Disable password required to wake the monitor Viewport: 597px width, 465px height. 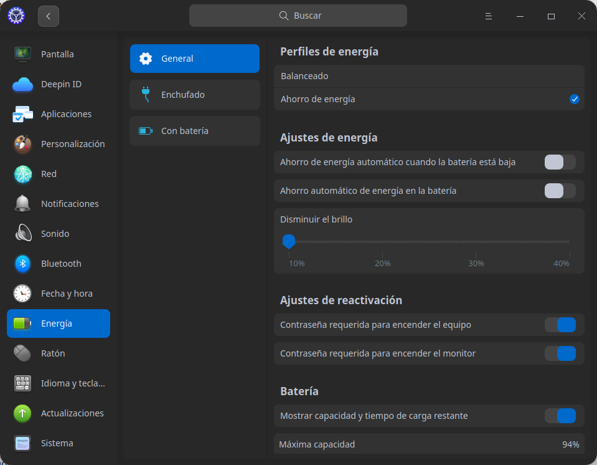(560, 353)
